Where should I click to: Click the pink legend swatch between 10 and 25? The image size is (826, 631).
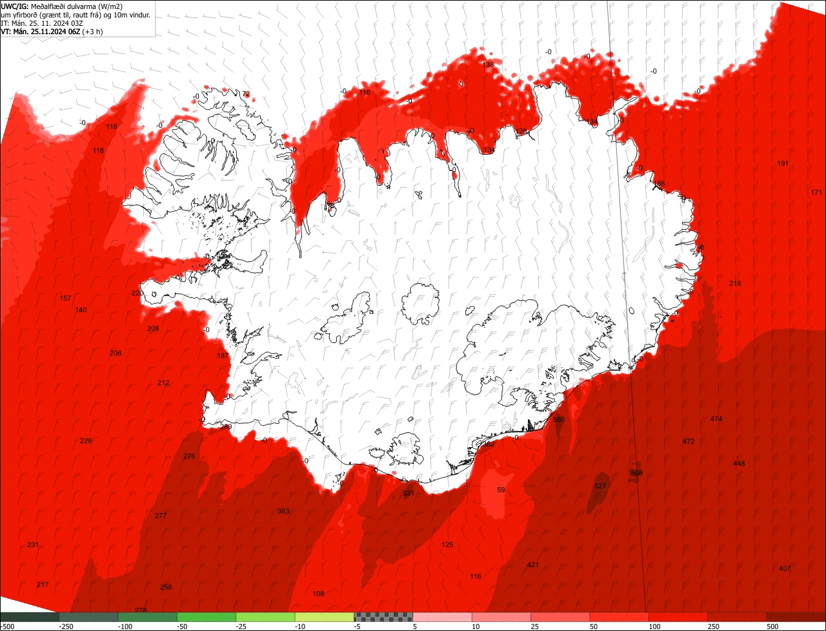pyautogui.click(x=501, y=617)
